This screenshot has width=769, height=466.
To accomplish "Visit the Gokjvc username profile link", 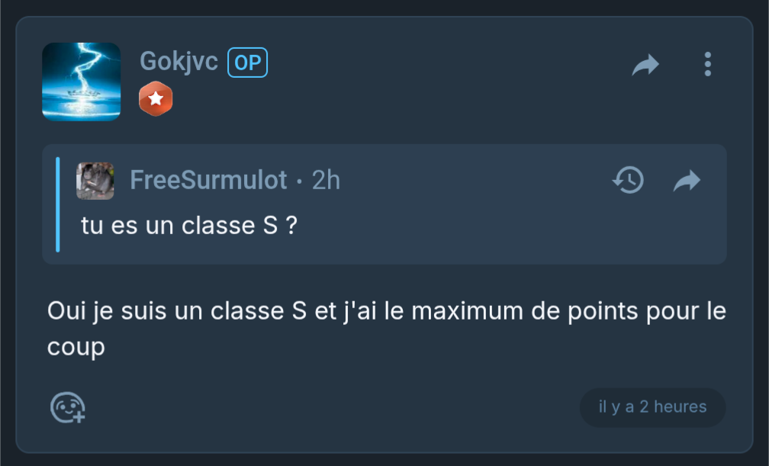I will (x=179, y=61).
